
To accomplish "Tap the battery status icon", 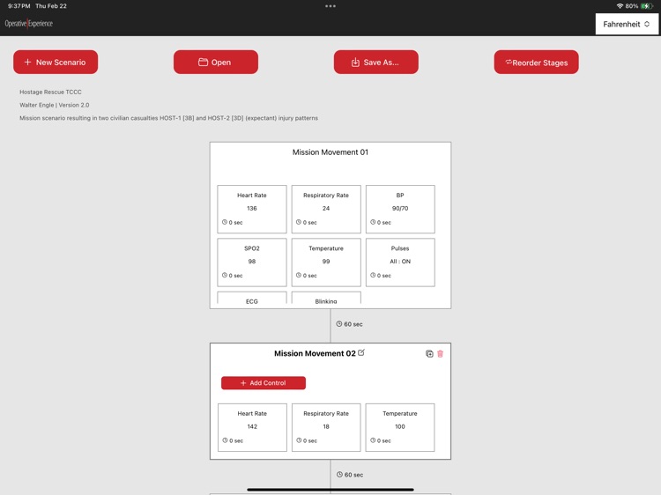I will [x=647, y=6].
